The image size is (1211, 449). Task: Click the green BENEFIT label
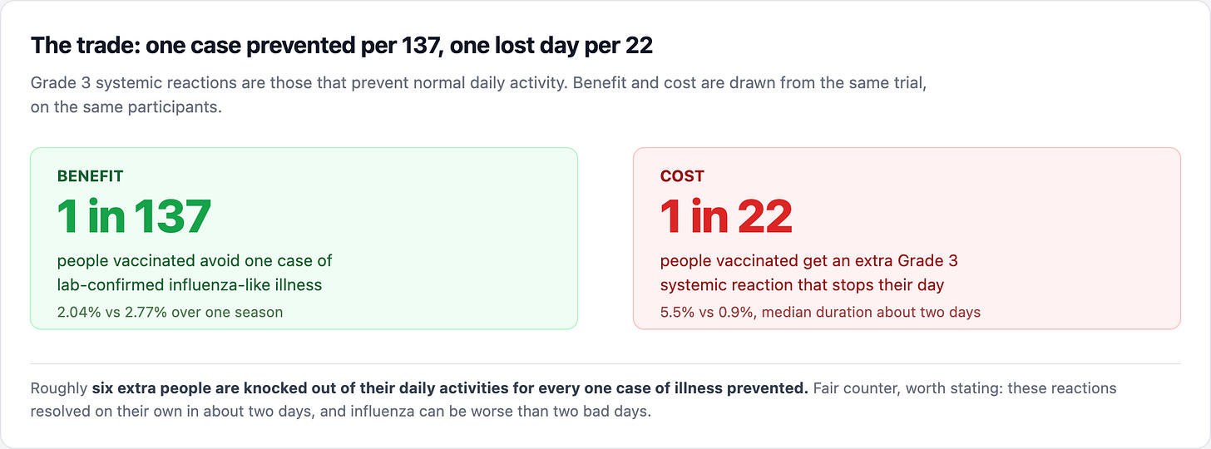tap(90, 176)
